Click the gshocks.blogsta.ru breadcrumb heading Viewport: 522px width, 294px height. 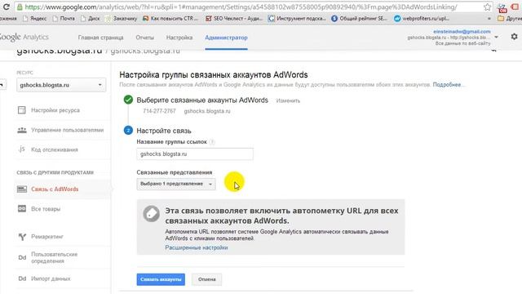point(60,51)
